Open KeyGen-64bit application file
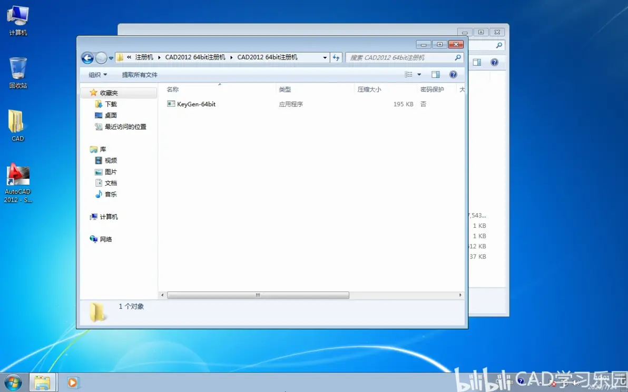Screen dimensions: 628x392 click(191, 104)
